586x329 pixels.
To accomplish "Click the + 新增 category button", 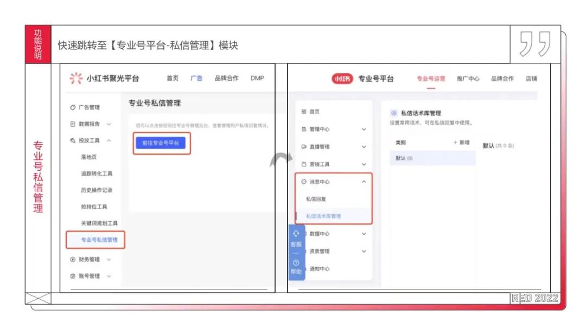I will coord(461,143).
